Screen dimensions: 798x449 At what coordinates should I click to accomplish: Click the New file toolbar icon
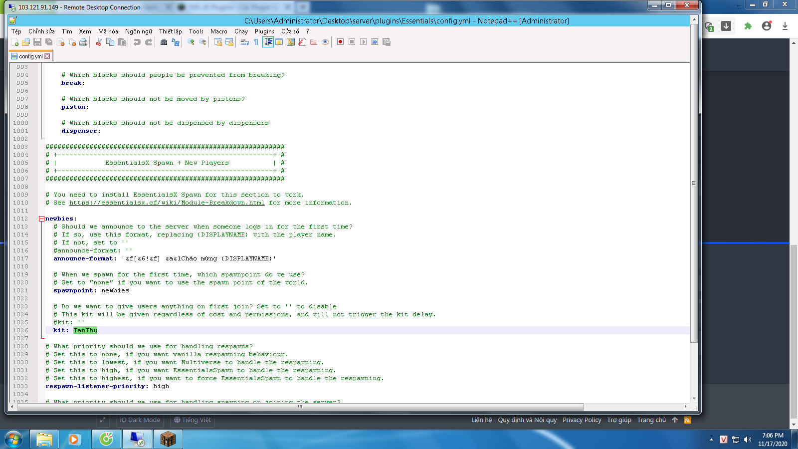pos(14,42)
